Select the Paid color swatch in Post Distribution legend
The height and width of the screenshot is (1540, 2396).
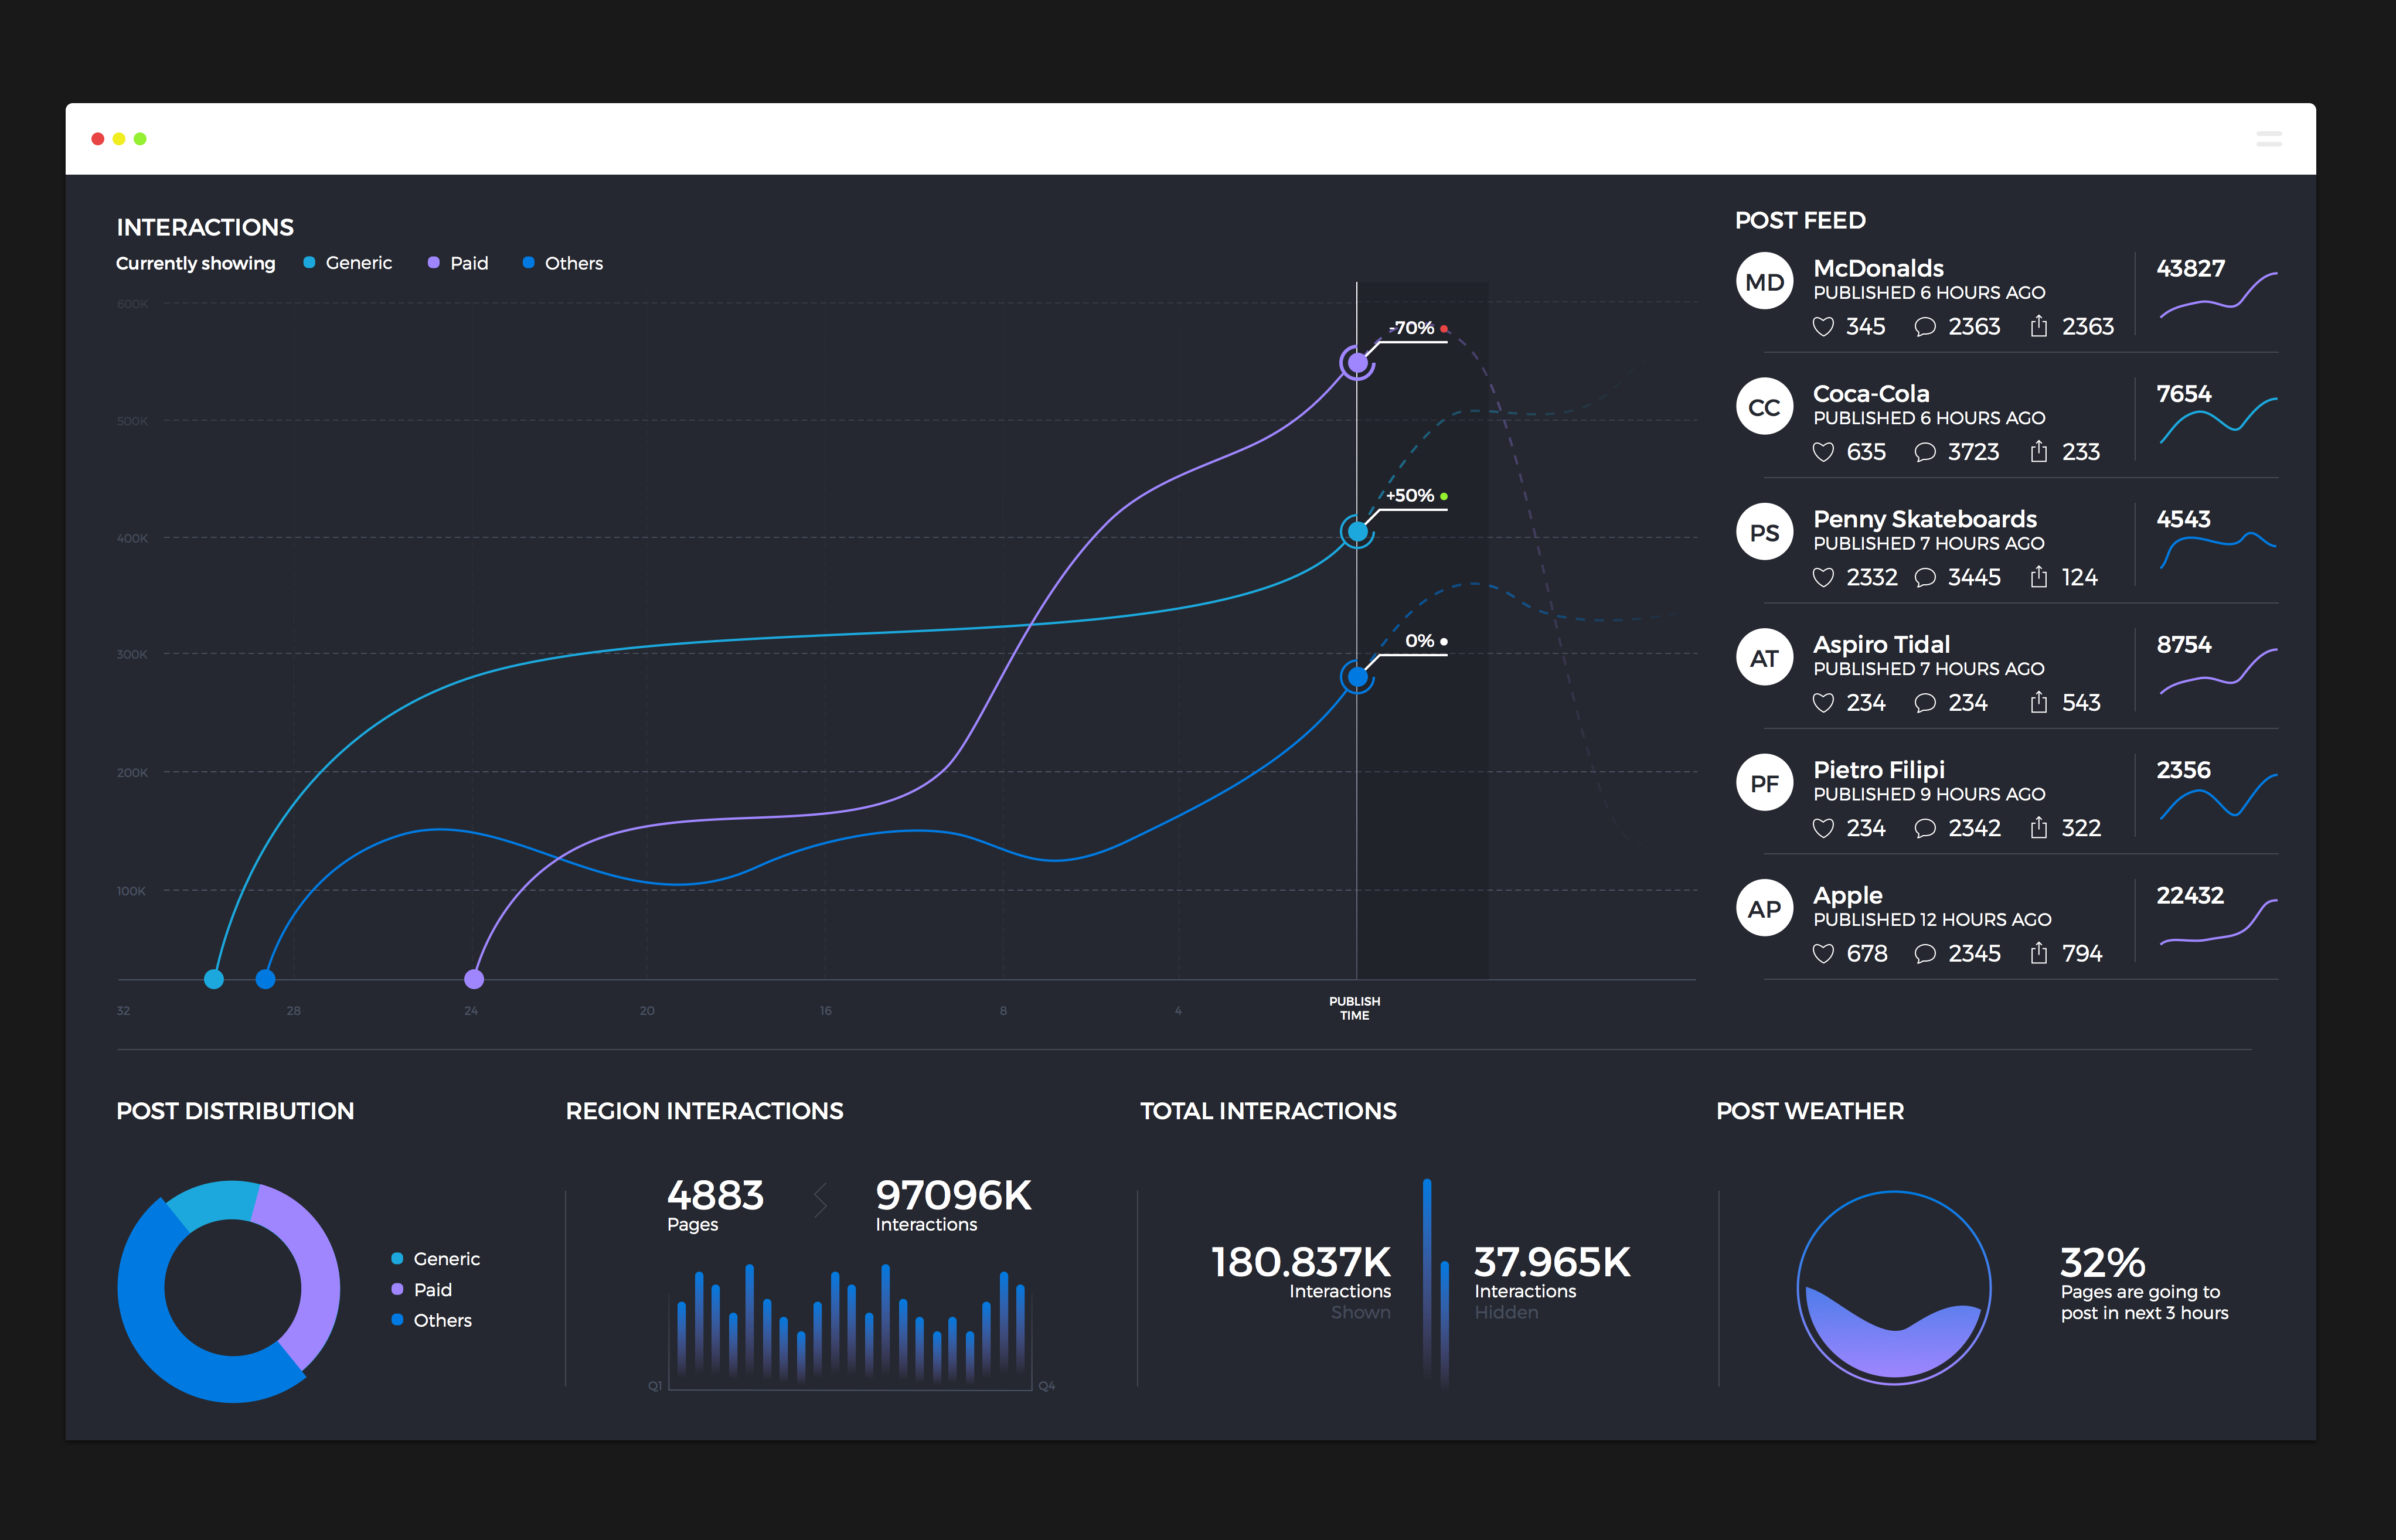pyautogui.click(x=397, y=1289)
